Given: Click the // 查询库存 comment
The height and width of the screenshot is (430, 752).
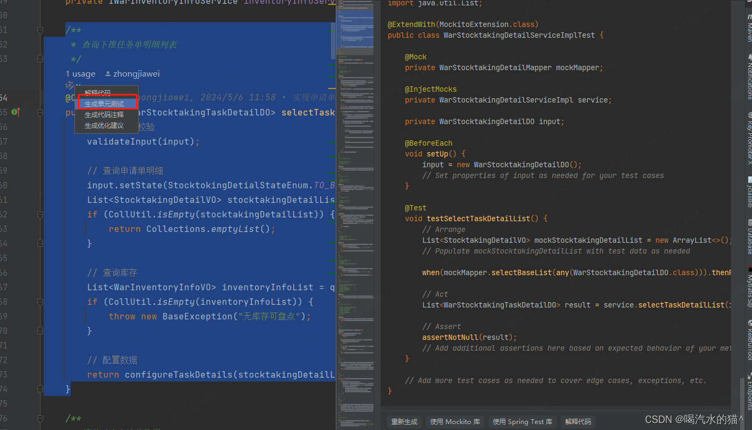Looking at the screenshot, I should [x=112, y=272].
